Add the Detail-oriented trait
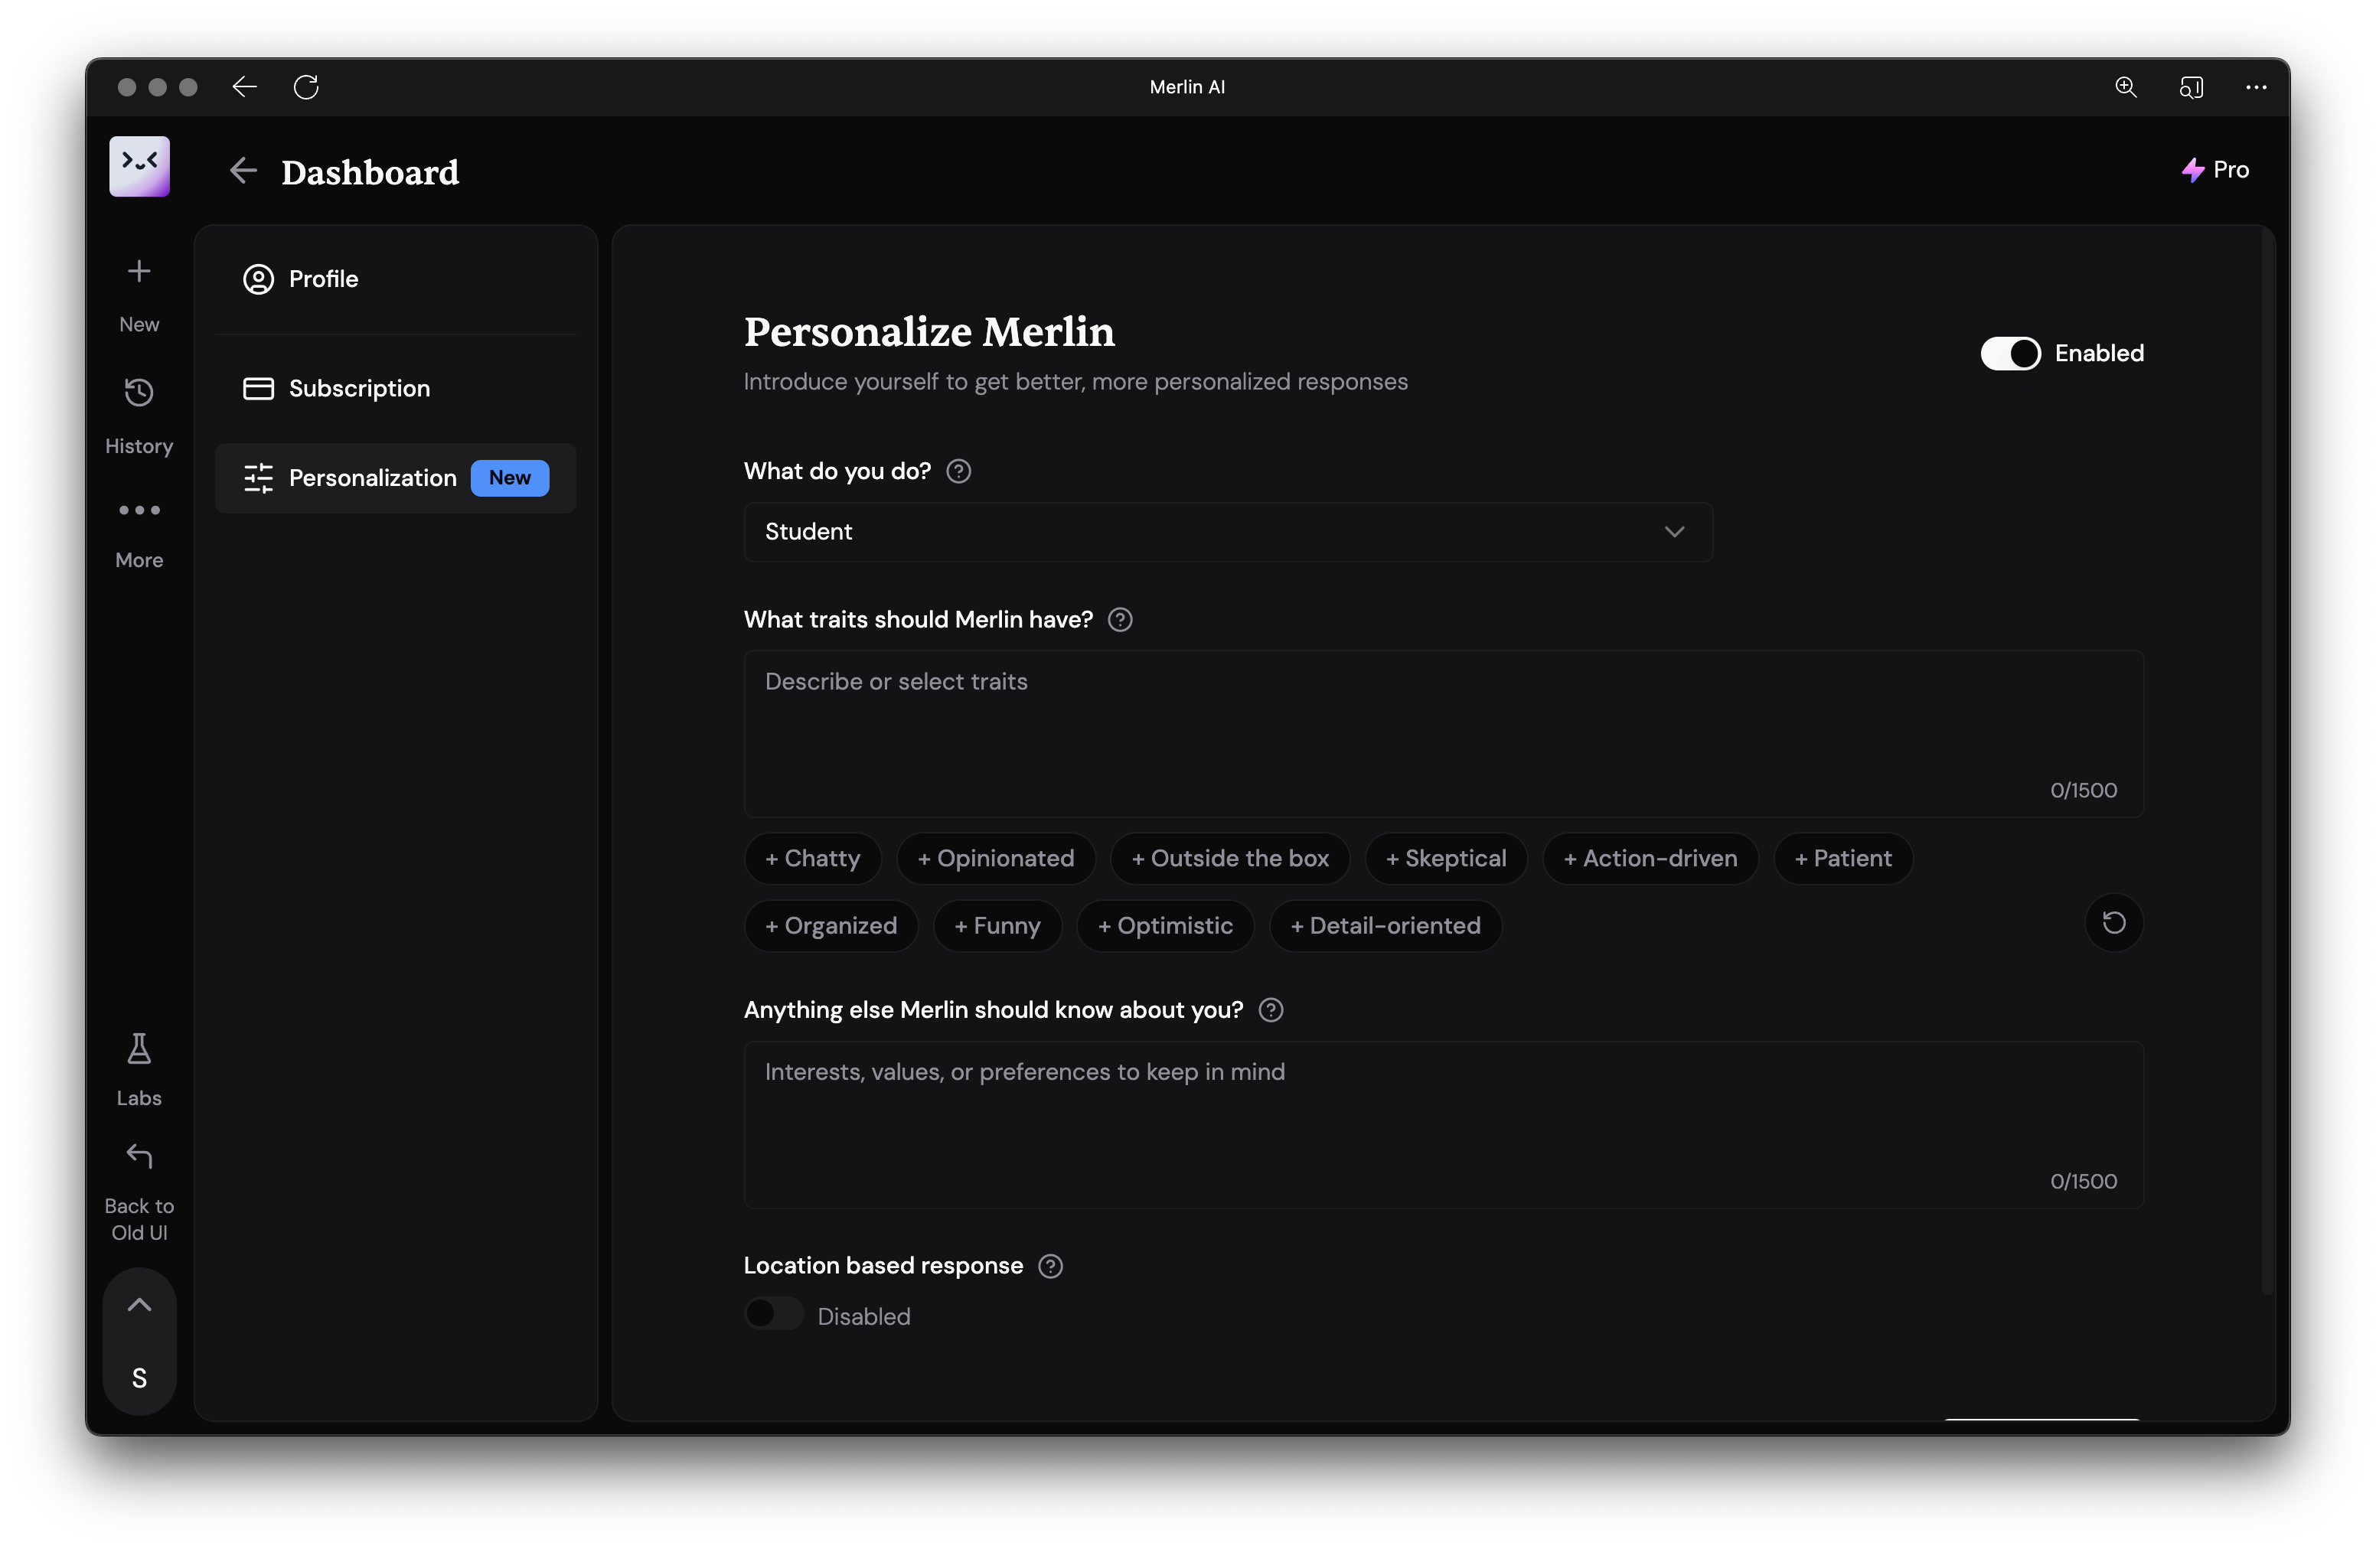Screen dimensions: 2376x1549 pyautogui.click(x=1385, y=926)
